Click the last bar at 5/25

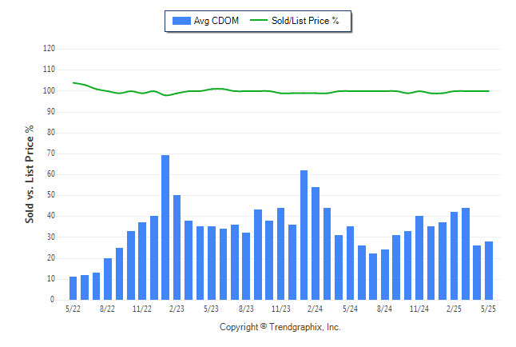[x=489, y=270]
